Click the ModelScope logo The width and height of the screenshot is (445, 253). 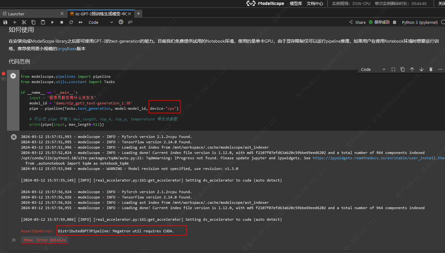pos(265,3)
